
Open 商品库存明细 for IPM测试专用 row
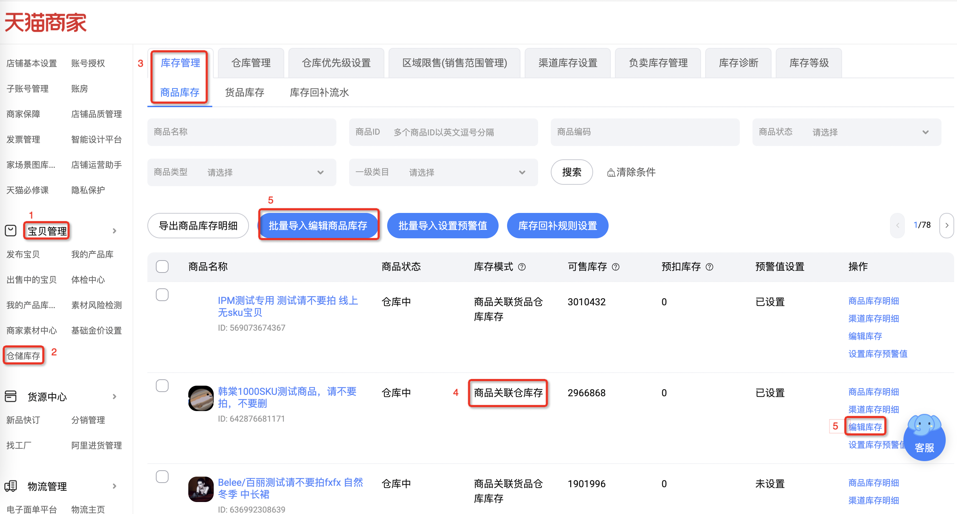pos(873,301)
